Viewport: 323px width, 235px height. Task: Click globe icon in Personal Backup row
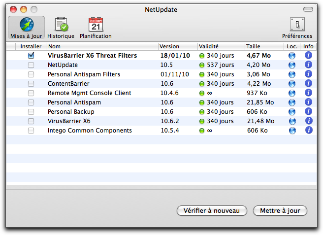point(292,112)
